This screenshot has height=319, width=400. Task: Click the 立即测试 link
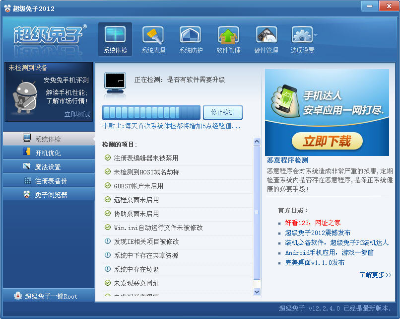pos(77,114)
